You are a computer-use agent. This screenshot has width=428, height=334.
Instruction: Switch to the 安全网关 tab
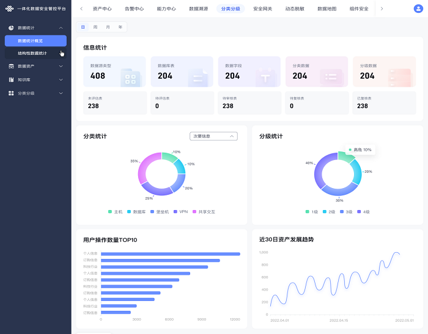pyautogui.click(x=262, y=9)
